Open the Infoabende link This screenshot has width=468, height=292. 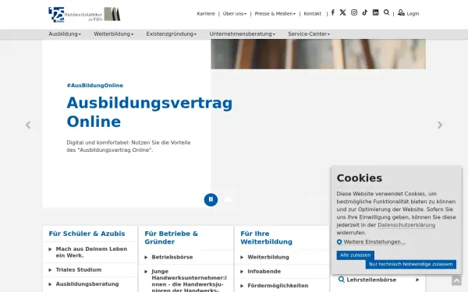pyautogui.click(x=264, y=272)
